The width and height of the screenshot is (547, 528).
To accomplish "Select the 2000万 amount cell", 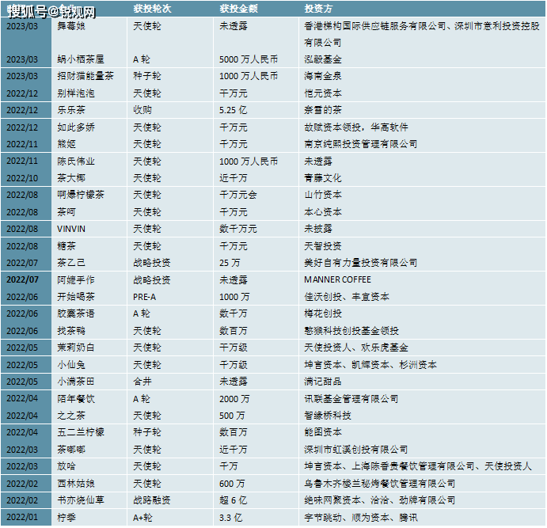I will (234, 399).
